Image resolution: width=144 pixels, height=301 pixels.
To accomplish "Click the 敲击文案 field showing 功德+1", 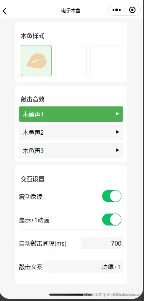I will (83, 267).
